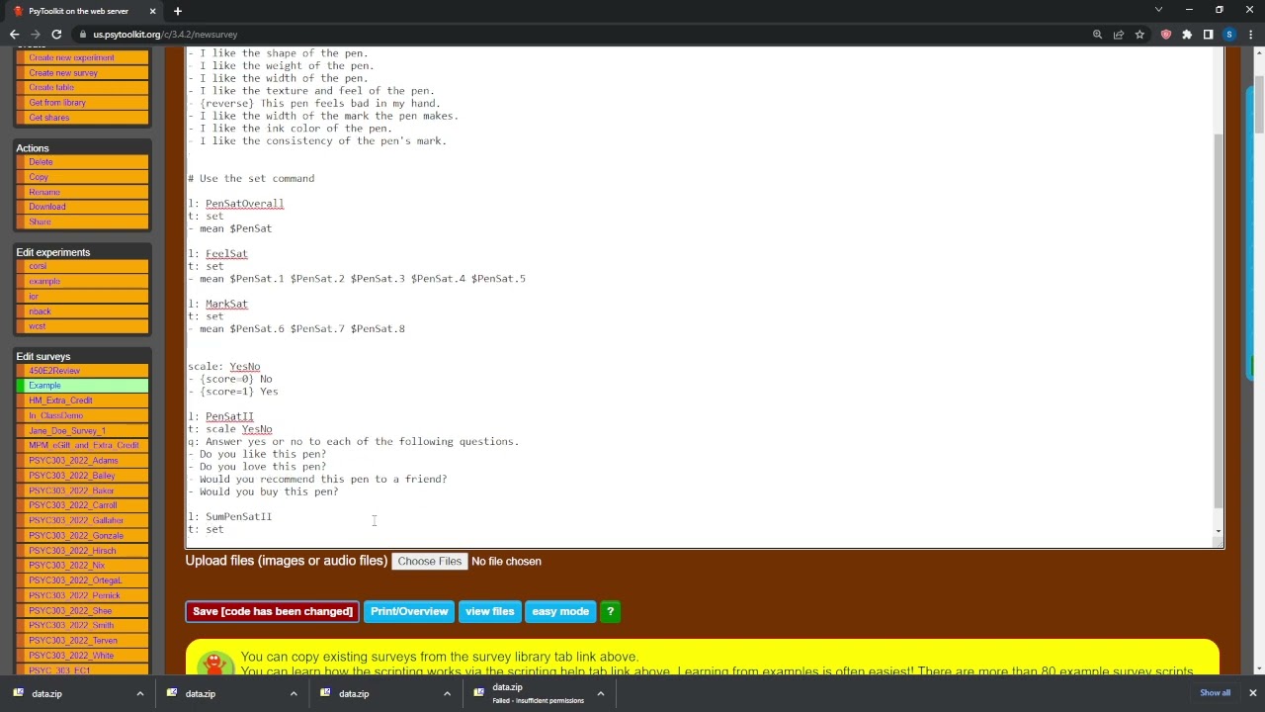This screenshot has width=1265, height=712.
Task: Open menu arrow for second data.zip download
Action: tap(294, 694)
